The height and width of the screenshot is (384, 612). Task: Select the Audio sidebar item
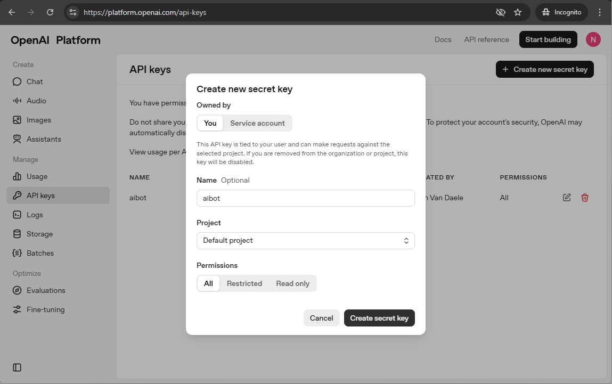[35, 101]
